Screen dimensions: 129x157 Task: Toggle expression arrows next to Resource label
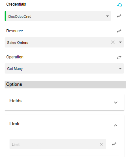pyautogui.click(x=119, y=31)
